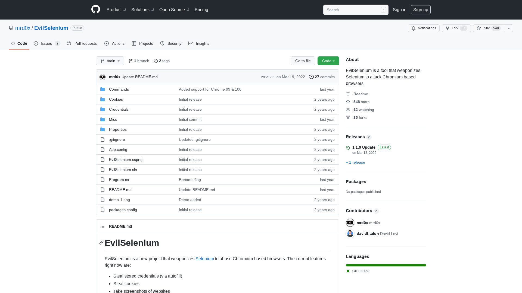522x293 pixels.
Task: Click the Credentials folder icon
Action: [102, 109]
